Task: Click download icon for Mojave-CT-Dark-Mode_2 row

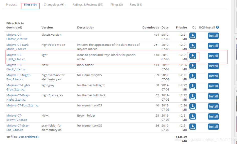Action: pyautogui.click(x=193, y=46)
